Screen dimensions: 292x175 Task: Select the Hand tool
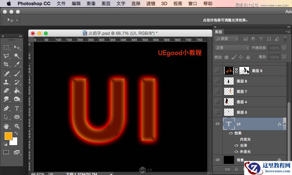pos(6,126)
